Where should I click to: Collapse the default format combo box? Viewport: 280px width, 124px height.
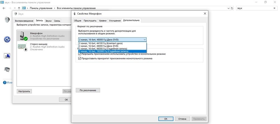coord(144,40)
